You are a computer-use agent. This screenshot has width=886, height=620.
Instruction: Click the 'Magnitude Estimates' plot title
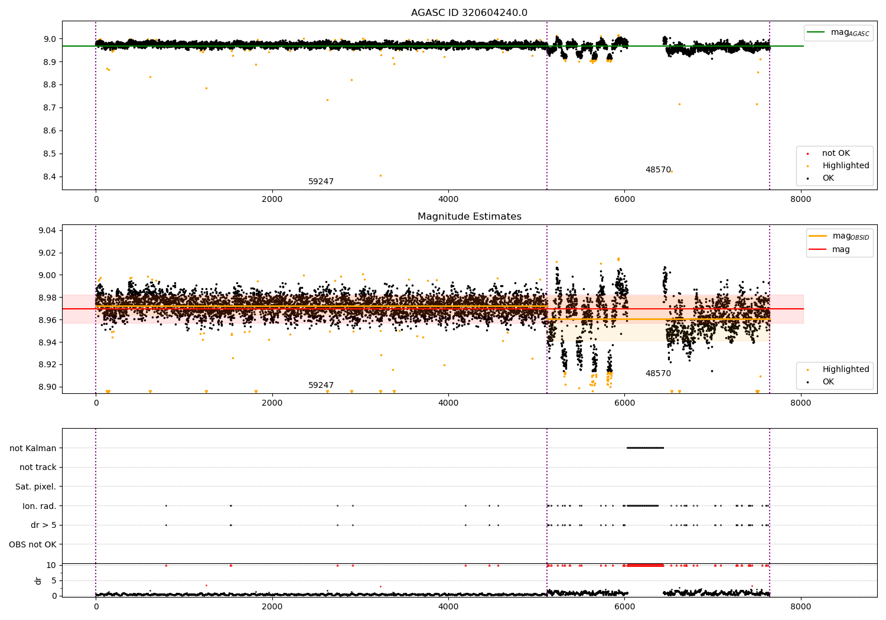click(469, 217)
